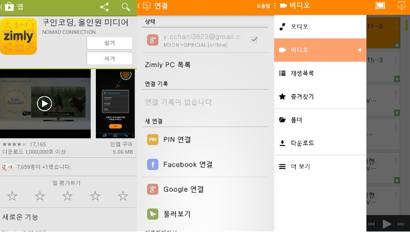Image resolution: width=410 pixels, height=232 pixels.
Task: Open search with the magnifier icon
Action: 126,7
